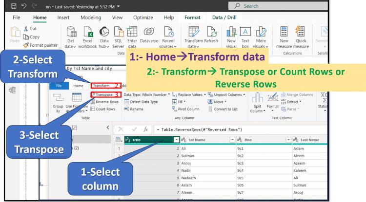
Task: Switch to the Insert ribbon tab
Action: tap(63, 18)
